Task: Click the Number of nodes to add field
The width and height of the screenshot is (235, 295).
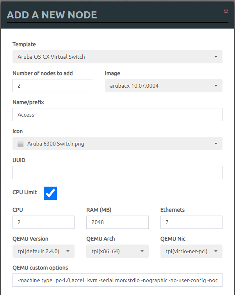Action: [x=53, y=86]
